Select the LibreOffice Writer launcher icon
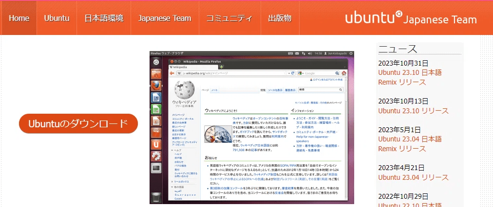This screenshot has width=493, height=207. (x=155, y=97)
